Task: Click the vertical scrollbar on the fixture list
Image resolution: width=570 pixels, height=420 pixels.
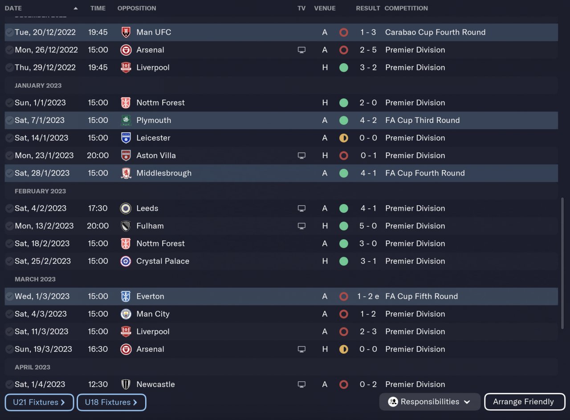Action: (562, 263)
